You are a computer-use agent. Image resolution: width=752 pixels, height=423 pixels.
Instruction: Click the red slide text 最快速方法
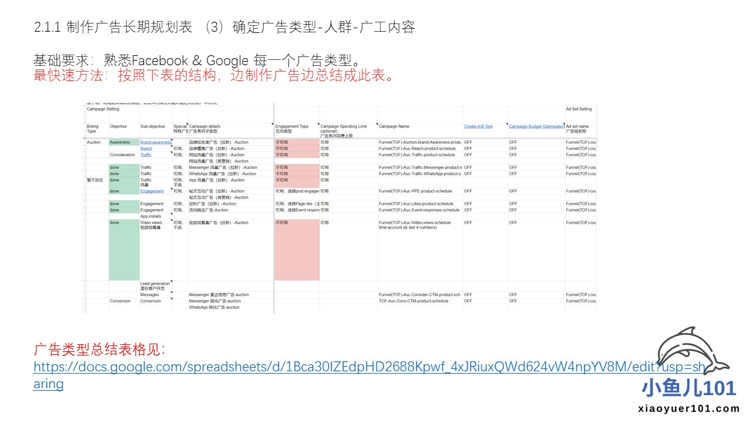coord(214,75)
